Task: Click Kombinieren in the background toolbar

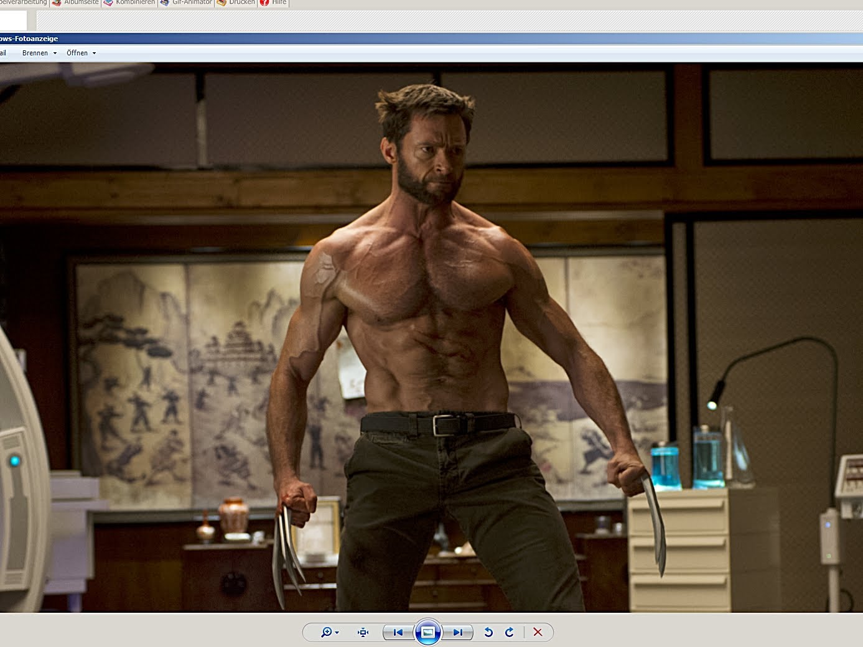Action: click(129, 2)
